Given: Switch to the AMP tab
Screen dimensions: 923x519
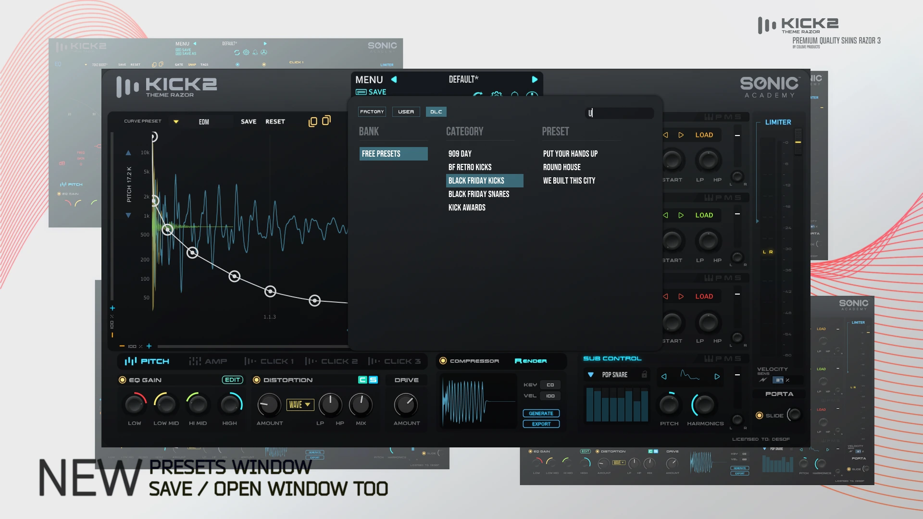Looking at the screenshot, I should pos(208,361).
